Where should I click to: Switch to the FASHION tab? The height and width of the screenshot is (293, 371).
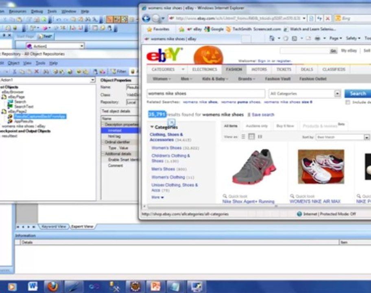coord(234,69)
